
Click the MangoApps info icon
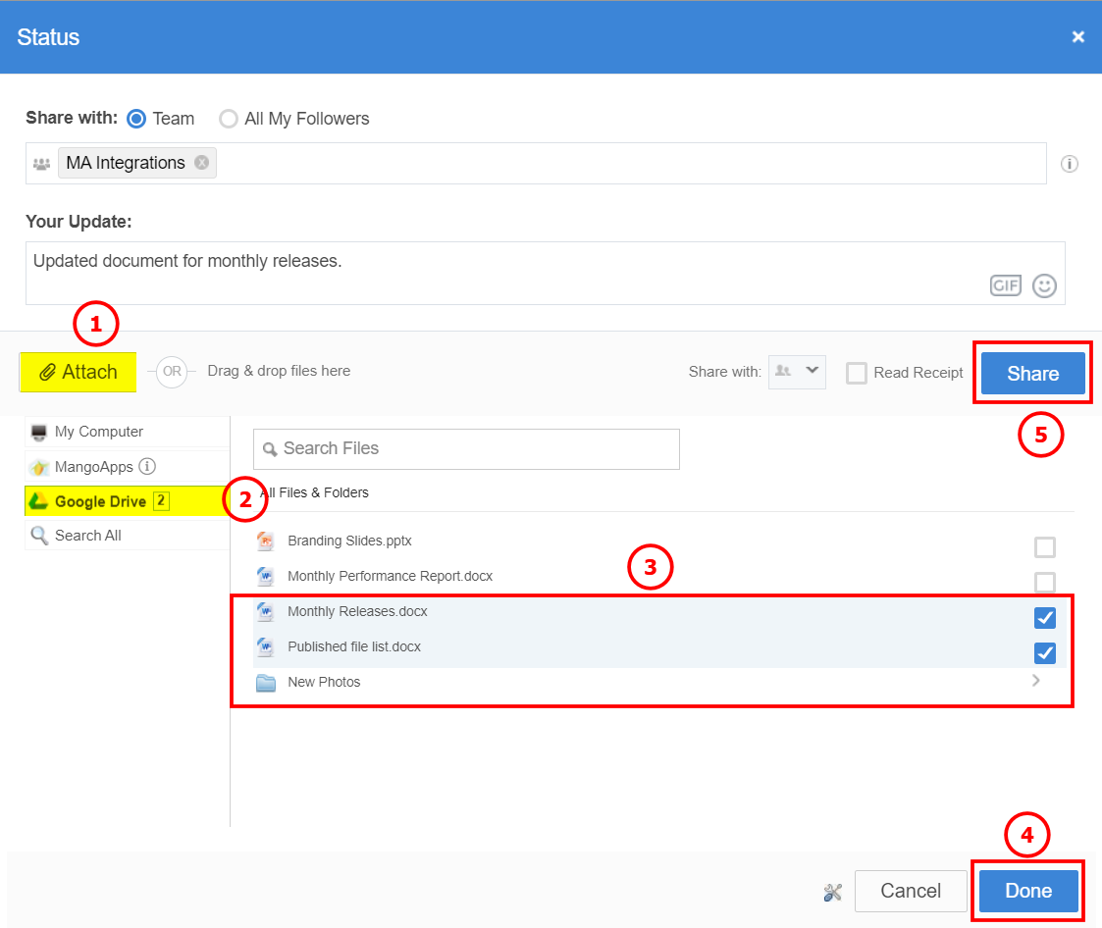147,466
